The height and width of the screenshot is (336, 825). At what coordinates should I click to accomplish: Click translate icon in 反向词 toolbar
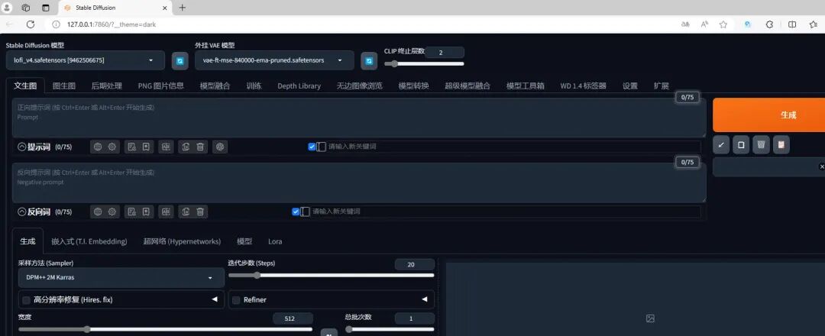pyautogui.click(x=167, y=212)
